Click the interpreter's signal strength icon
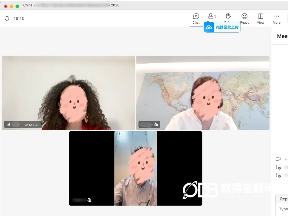Viewport: 288px width, 216px height. [8, 124]
